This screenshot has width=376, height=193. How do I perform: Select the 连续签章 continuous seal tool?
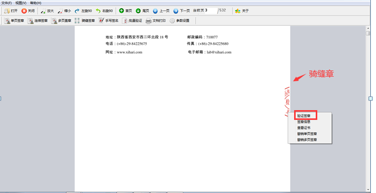pyautogui.click(x=38, y=21)
